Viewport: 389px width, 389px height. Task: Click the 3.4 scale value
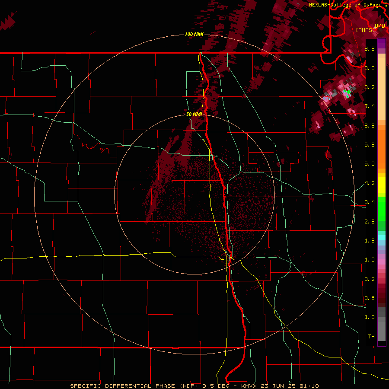[x=370, y=202]
